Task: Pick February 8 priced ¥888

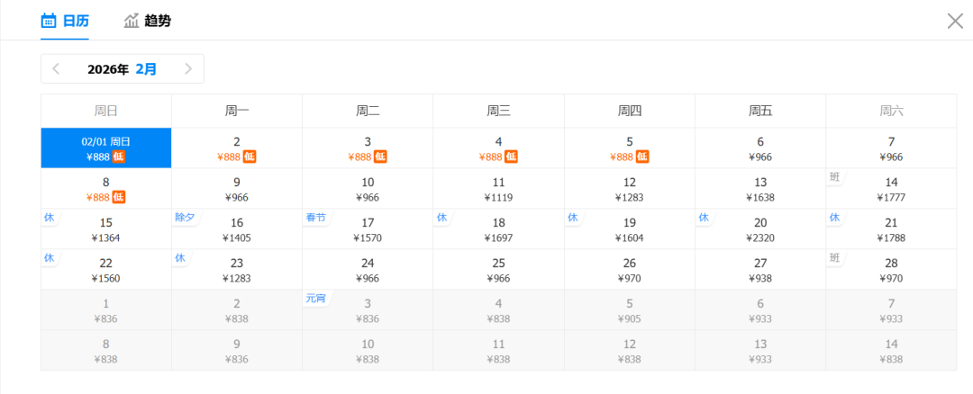Action: click(106, 189)
